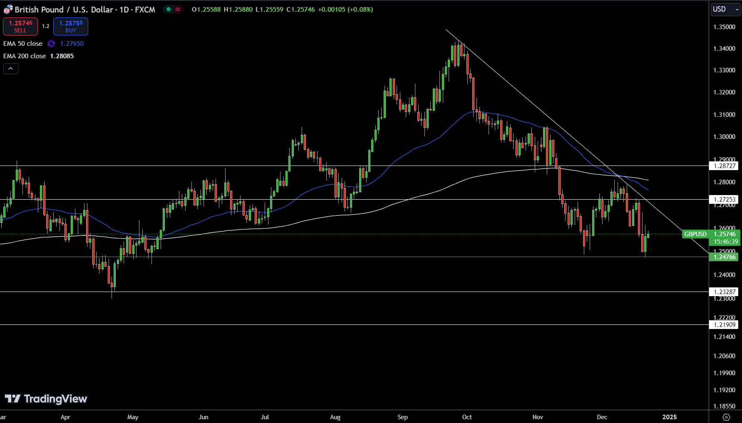Click the EMA 200 value 1.28085
The image size is (742, 423).
pos(62,56)
